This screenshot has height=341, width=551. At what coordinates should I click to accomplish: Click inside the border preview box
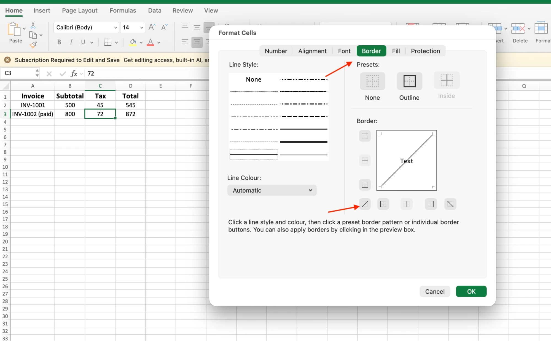pos(407,160)
